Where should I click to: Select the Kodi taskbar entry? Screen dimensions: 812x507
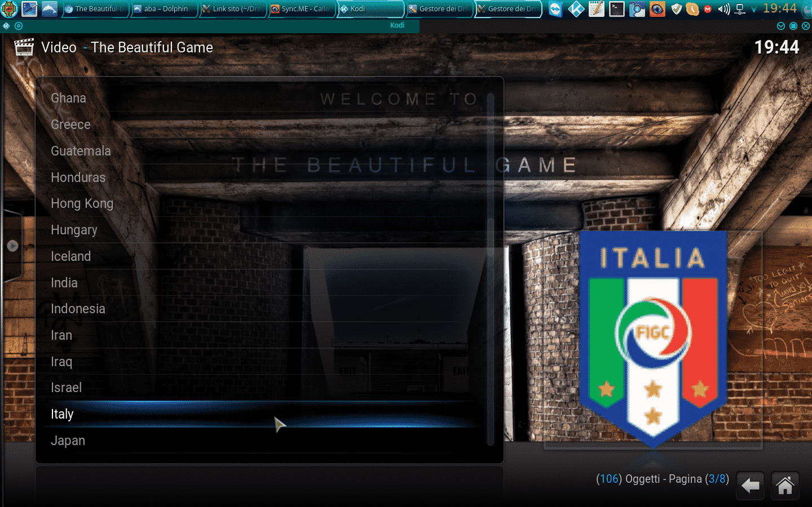click(x=370, y=9)
